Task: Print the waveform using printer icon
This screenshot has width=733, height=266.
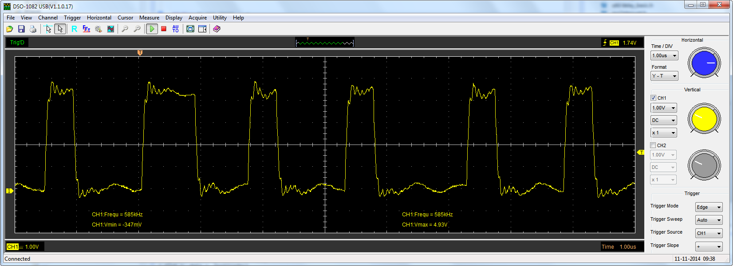Action: point(33,29)
